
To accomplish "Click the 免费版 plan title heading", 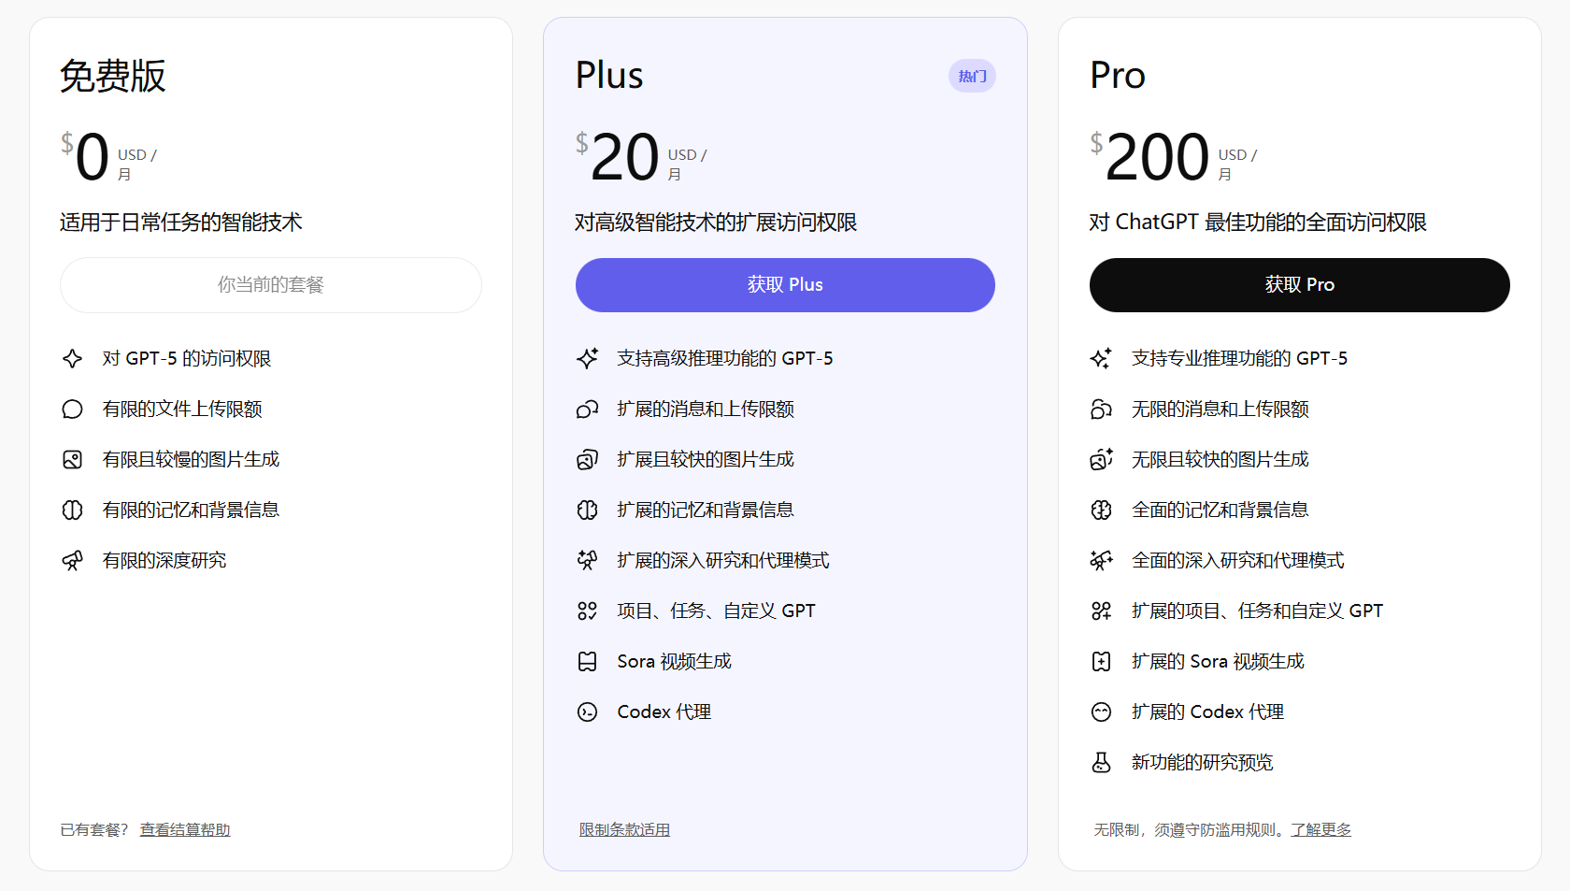I will (113, 76).
